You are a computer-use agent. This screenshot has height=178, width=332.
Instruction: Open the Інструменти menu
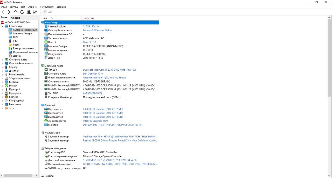coord(47,7)
